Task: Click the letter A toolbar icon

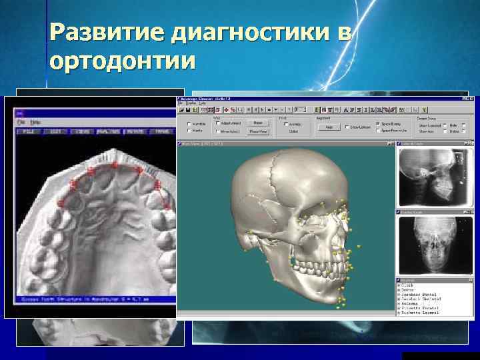Action: tap(345, 110)
